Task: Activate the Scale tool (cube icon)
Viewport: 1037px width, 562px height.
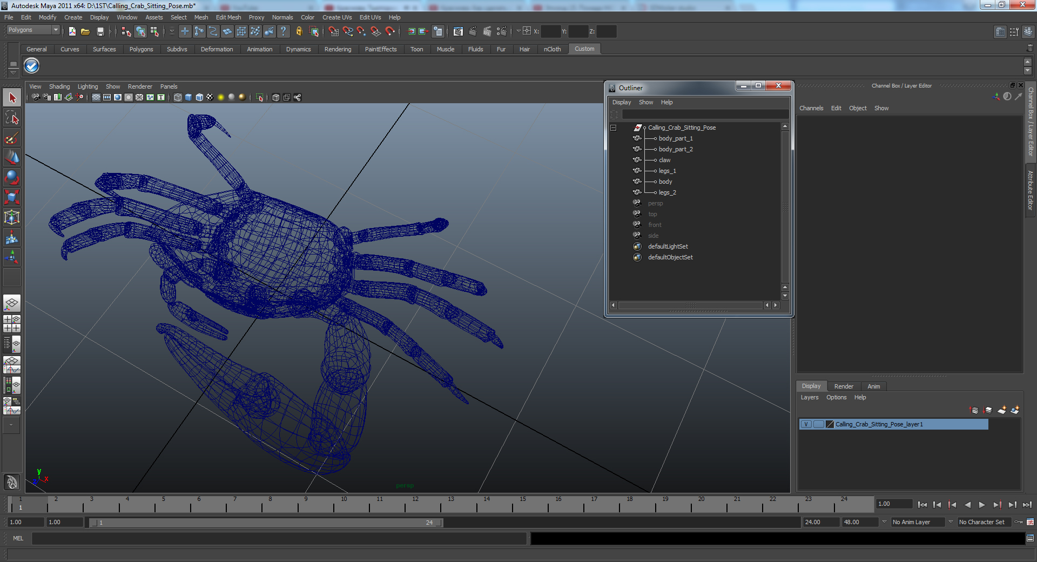Action: [x=12, y=198]
